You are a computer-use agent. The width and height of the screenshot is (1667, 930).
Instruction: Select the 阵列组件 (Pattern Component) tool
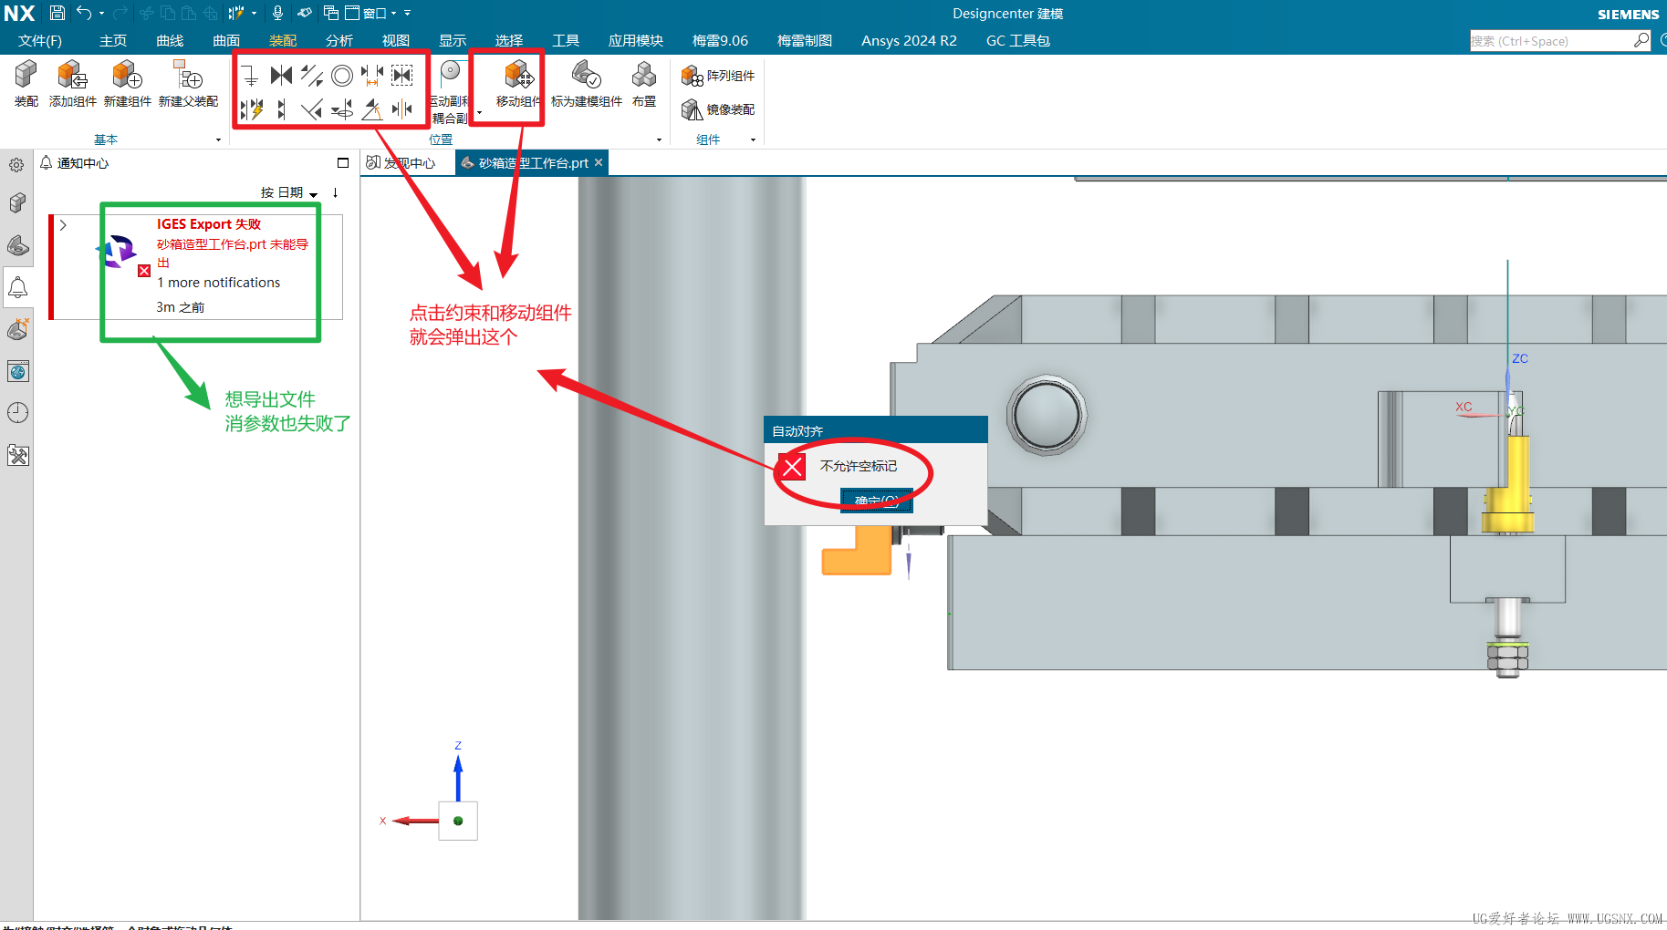pyautogui.click(x=718, y=75)
